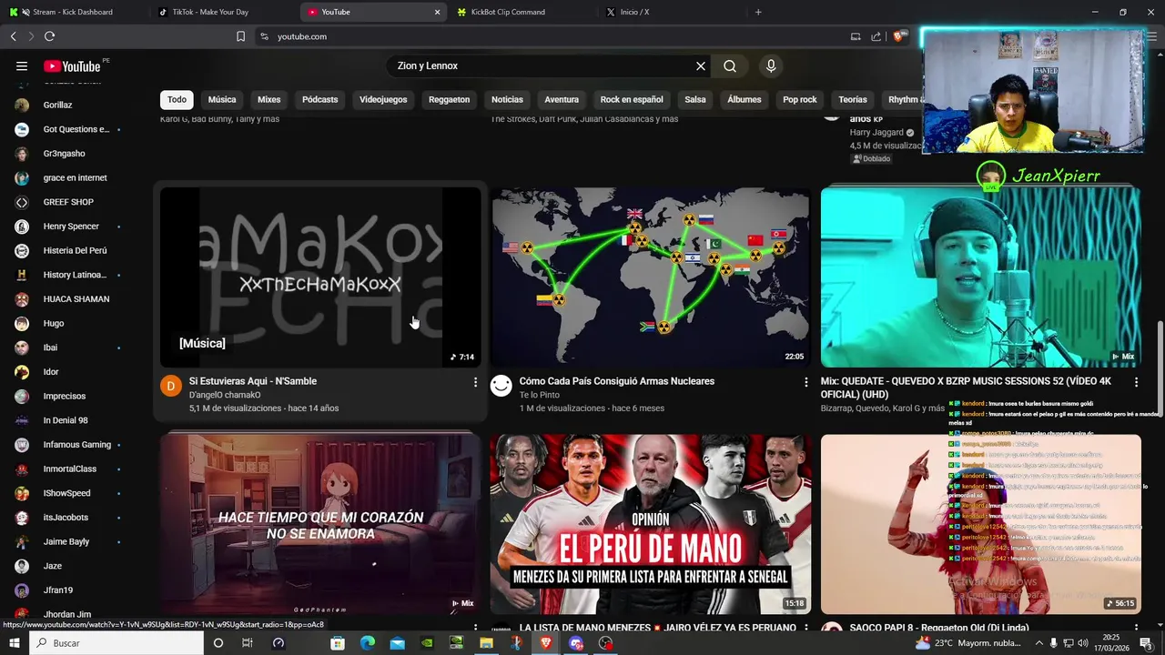Reload the page in the browser
This screenshot has height=655, width=1165.
pos(49,36)
